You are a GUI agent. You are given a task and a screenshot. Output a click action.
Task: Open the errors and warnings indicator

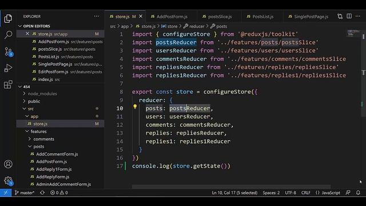pyautogui.click(x=59, y=193)
